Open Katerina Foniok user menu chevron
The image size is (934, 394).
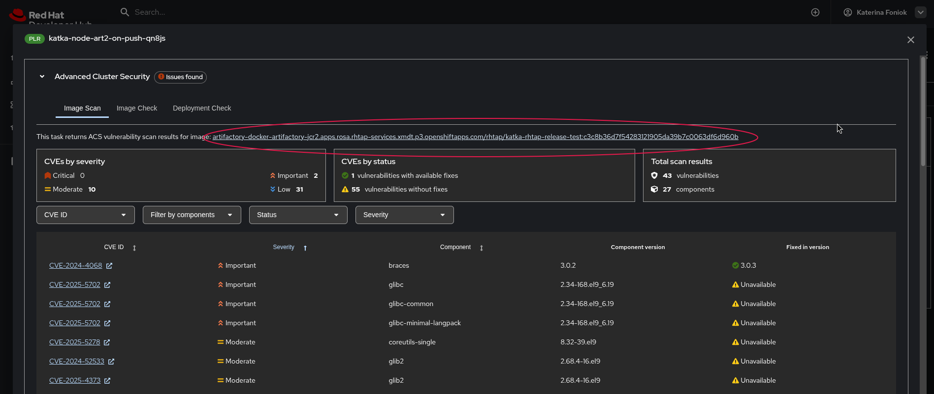[x=921, y=12]
